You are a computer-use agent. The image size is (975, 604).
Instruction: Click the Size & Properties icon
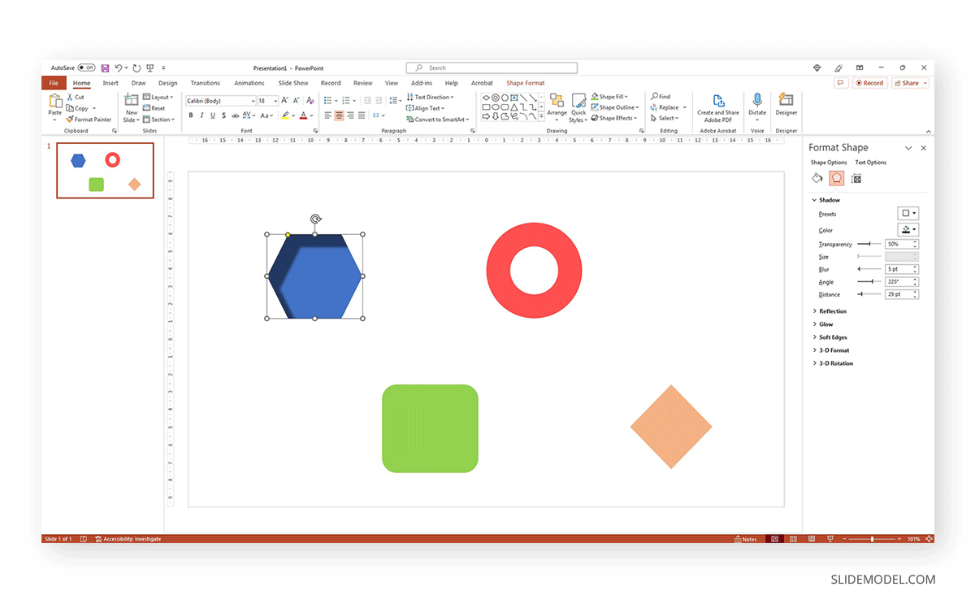(x=856, y=178)
